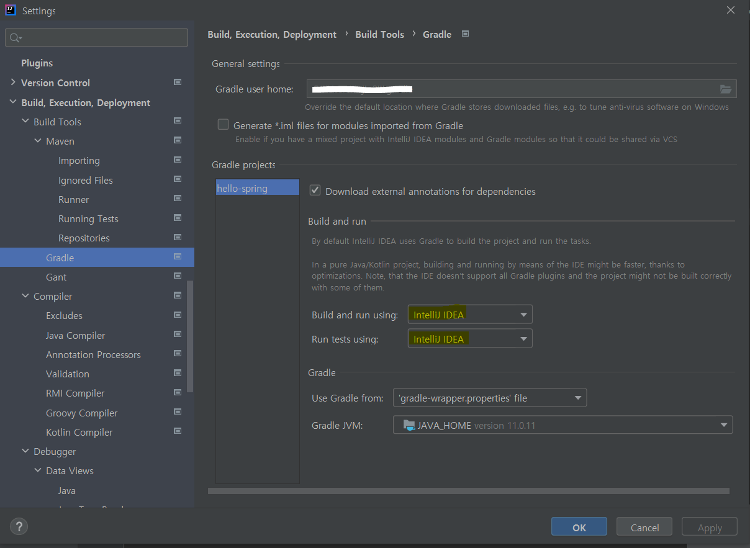Viewport: 750px width, 548px height.
Task: Collapse the Debugger tree node
Action: tap(25, 451)
